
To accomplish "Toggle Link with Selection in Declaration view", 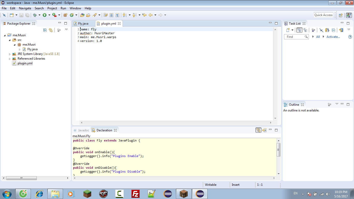I will pos(258,130).
